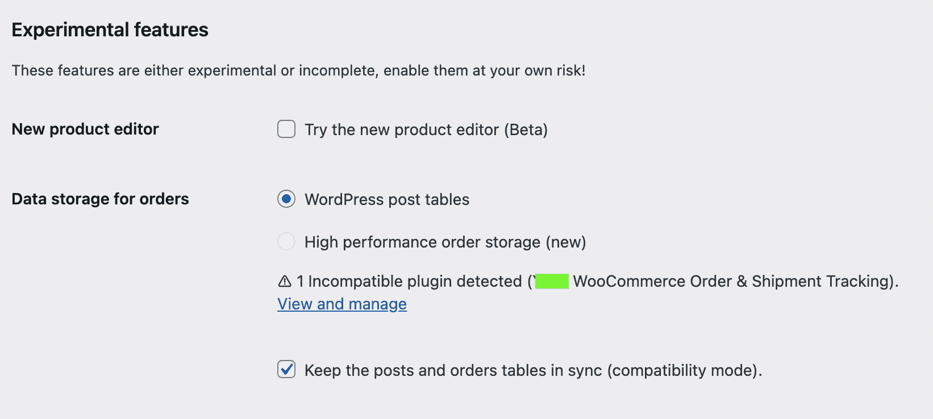933x419 pixels.
Task: Click the incompatible plugin warning symbol
Action: click(x=284, y=280)
